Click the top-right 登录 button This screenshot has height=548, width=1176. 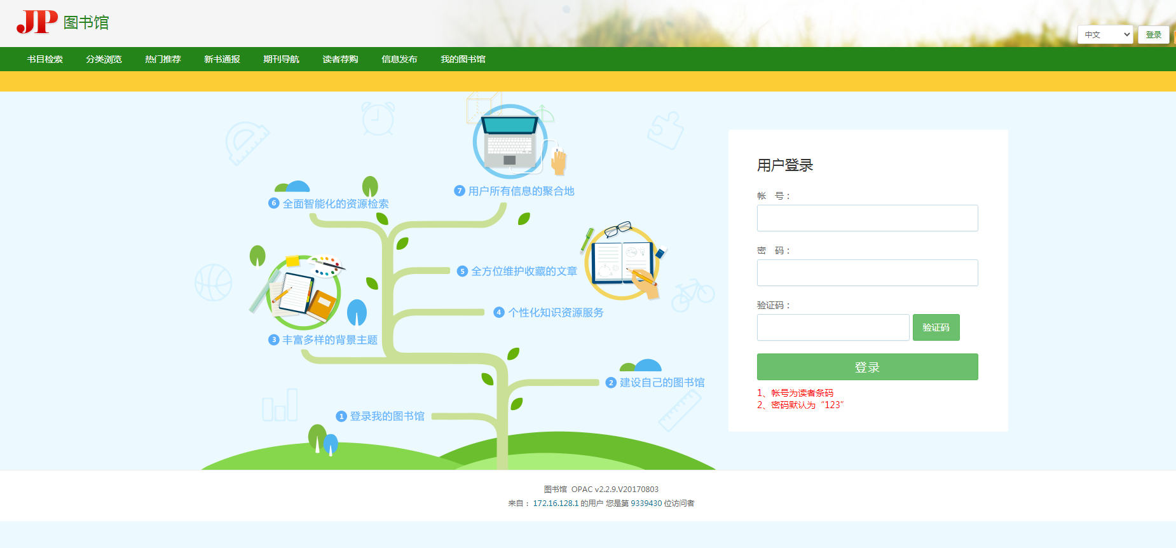pos(1153,34)
